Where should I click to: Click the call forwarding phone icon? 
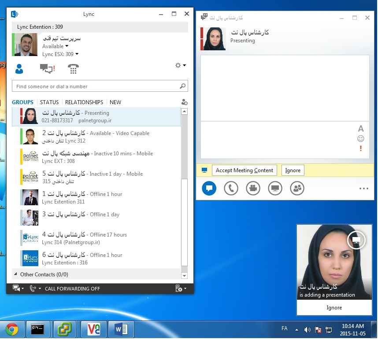click(33, 288)
